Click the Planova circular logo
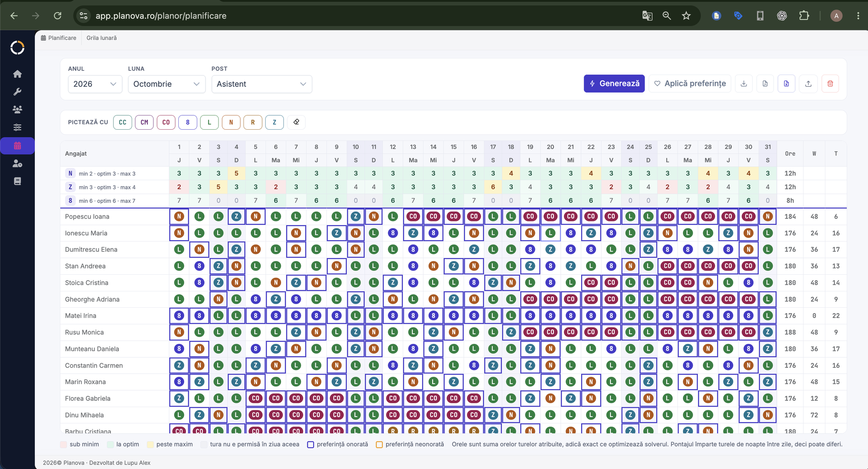The height and width of the screenshot is (469, 868). pyautogui.click(x=17, y=47)
